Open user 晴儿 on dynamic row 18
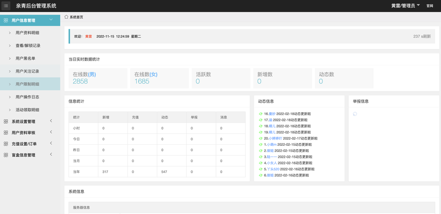Image resolution: width=441 pixels, height=214 pixels. tap(272, 126)
